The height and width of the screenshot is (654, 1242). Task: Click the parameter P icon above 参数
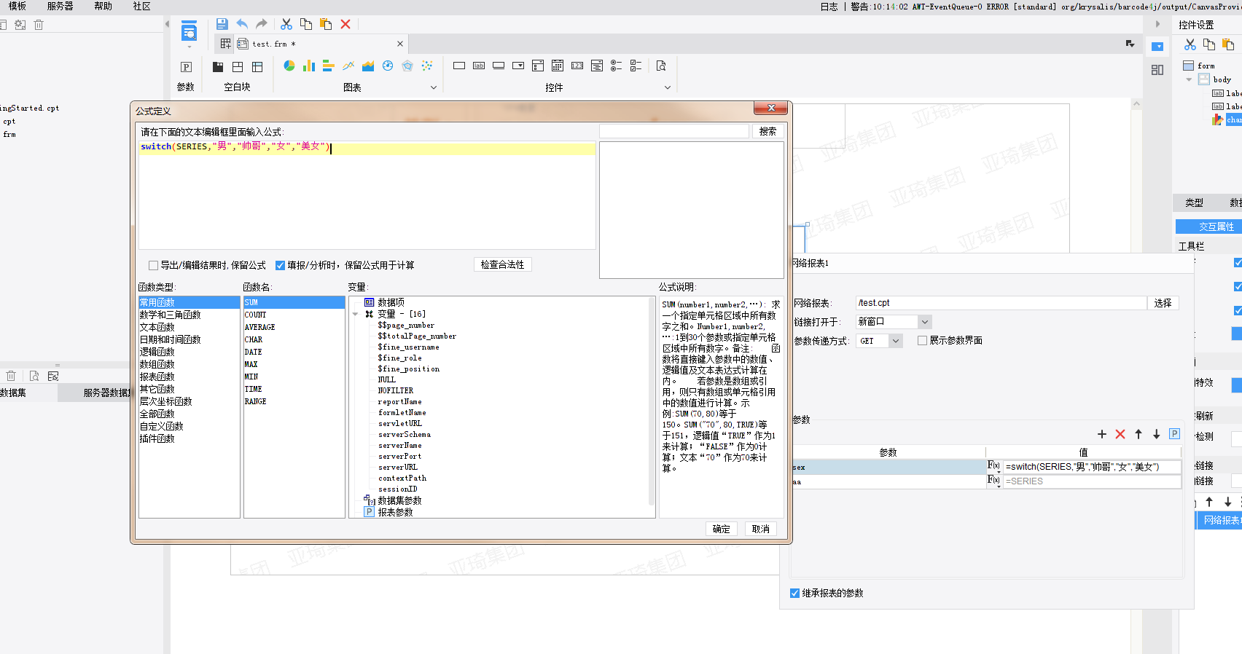pos(186,67)
